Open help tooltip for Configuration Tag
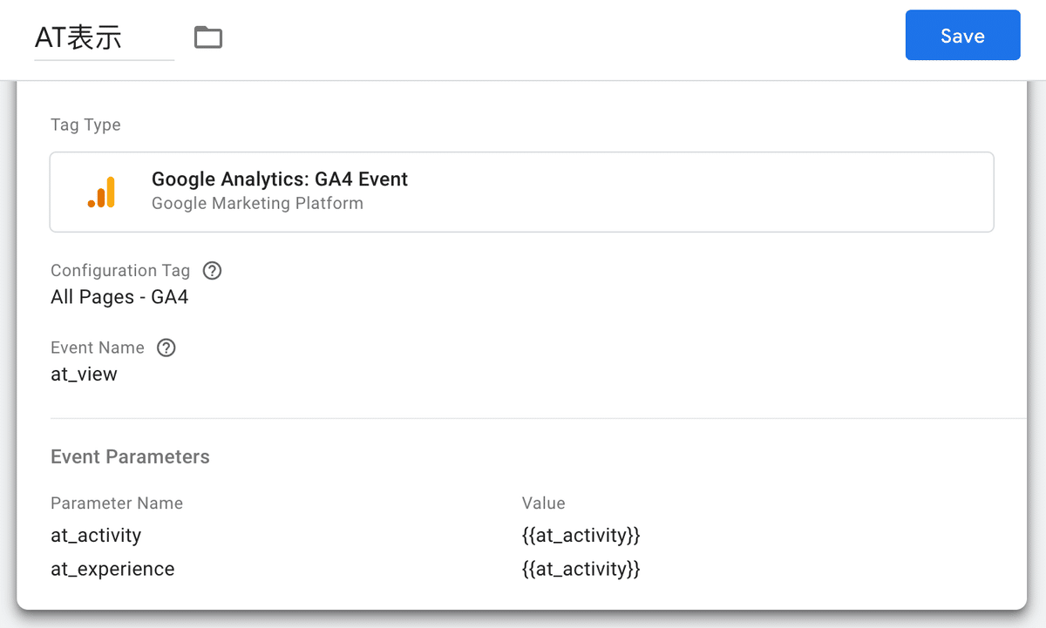The height and width of the screenshot is (628, 1046). click(212, 270)
